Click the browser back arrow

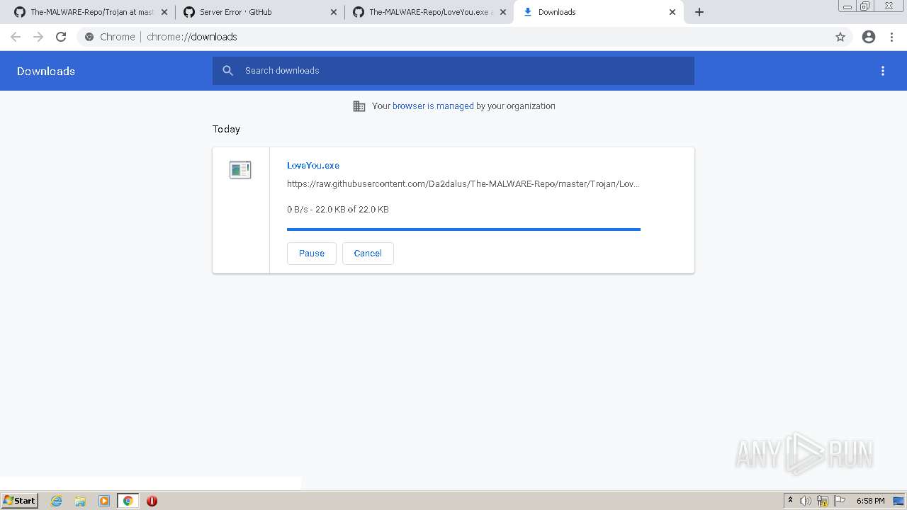(16, 37)
